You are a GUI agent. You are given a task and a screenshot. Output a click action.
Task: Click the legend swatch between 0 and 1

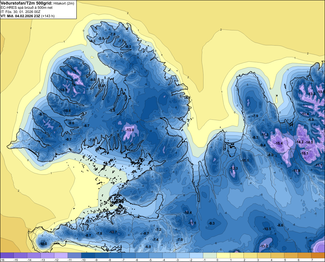click(x=223, y=255)
